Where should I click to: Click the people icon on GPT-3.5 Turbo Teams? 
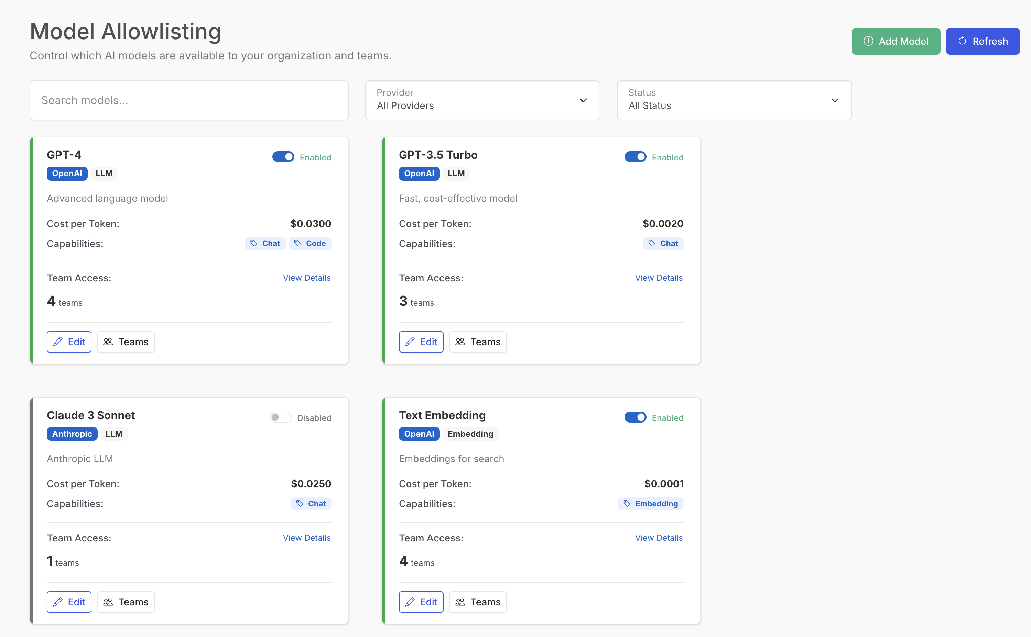pos(460,342)
